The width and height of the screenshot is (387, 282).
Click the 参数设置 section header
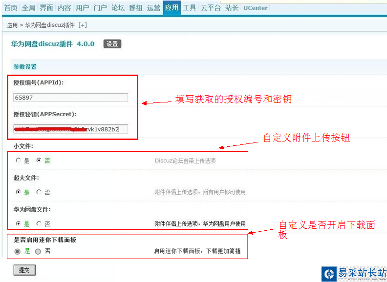pyautogui.click(x=25, y=66)
